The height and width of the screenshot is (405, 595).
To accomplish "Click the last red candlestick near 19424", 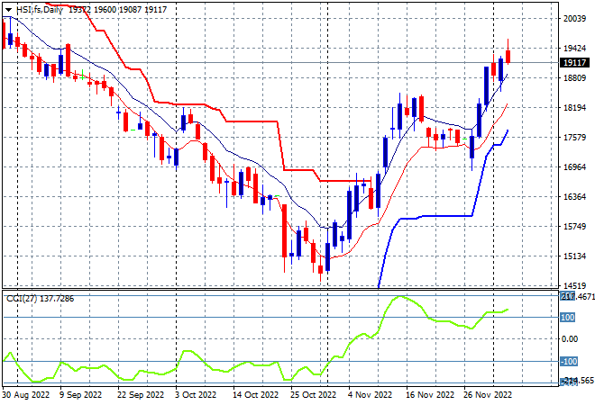I will point(508,56).
